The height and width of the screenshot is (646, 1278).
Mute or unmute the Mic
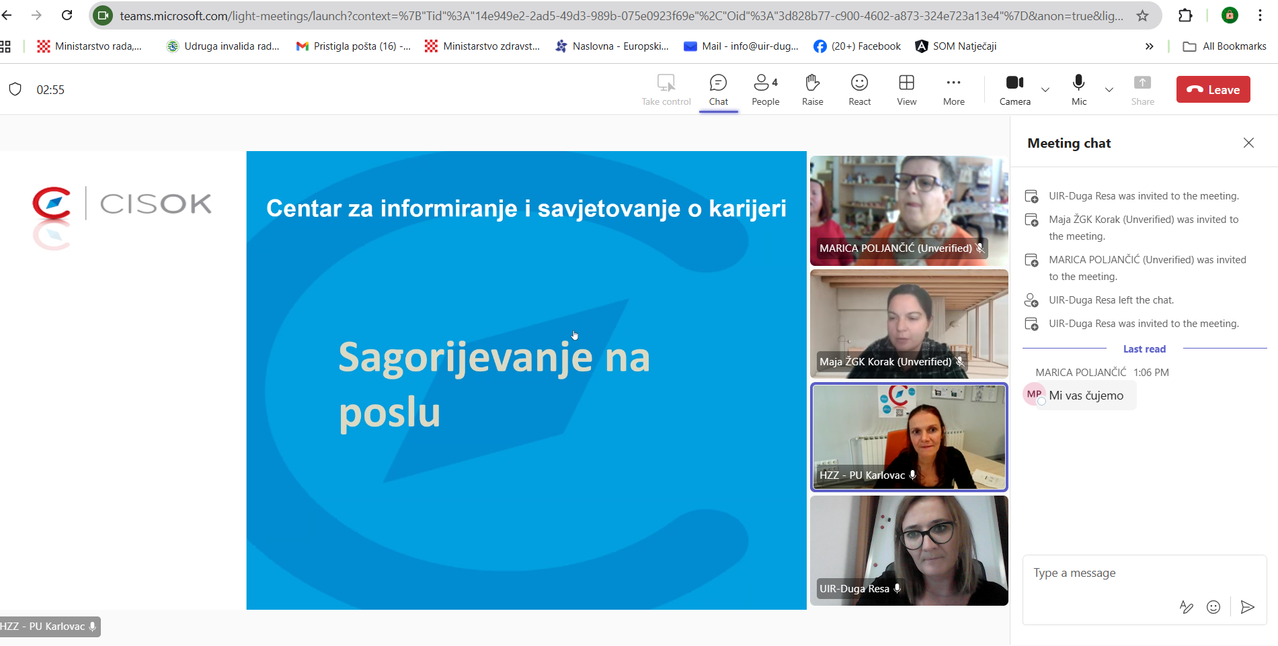point(1078,90)
